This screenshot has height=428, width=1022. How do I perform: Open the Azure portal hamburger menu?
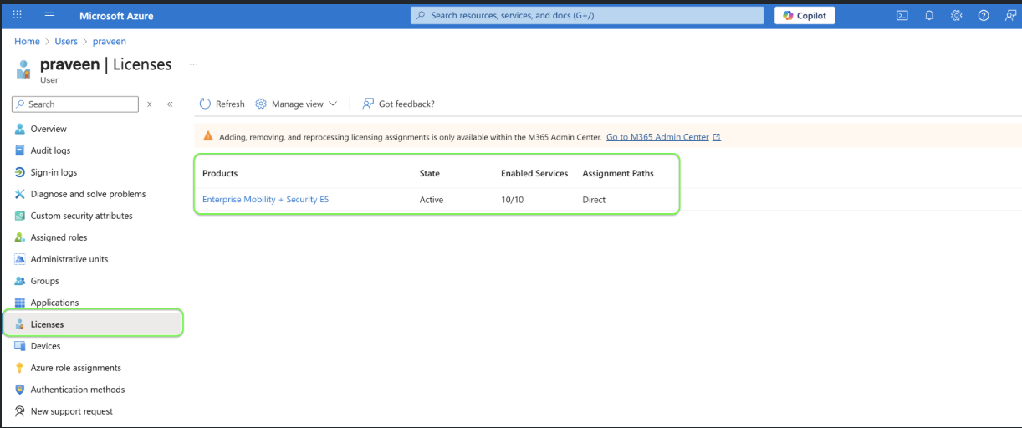pyautogui.click(x=49, y=16)
